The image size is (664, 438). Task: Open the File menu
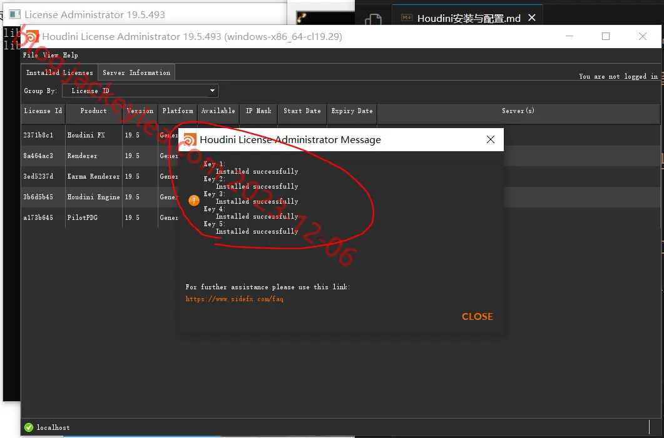[30, 55]
